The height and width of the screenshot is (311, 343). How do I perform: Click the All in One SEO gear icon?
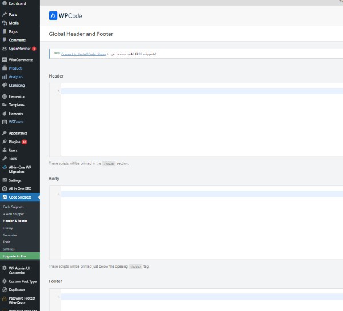point(5,189)
